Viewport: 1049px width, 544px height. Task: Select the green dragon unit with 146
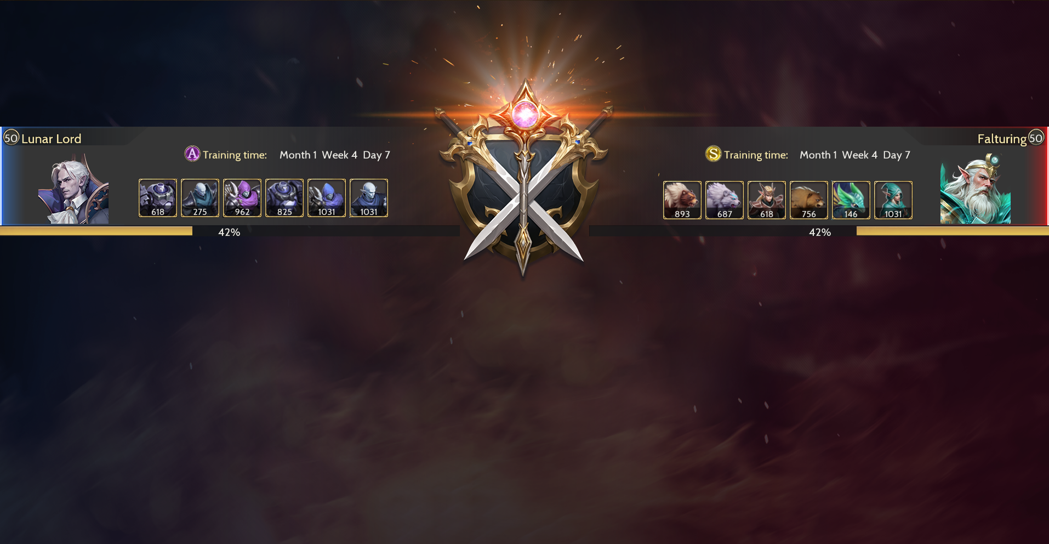click(851, 200)
